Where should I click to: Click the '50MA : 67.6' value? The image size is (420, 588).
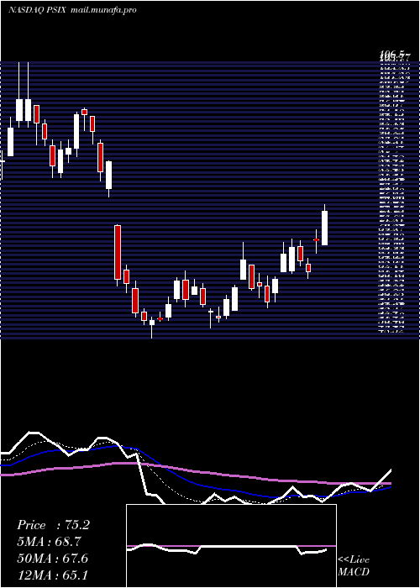pos(53,558)
